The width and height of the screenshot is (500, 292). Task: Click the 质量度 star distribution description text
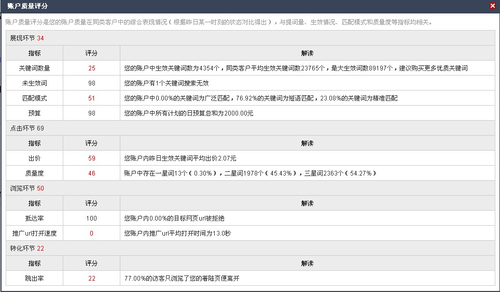250,173
